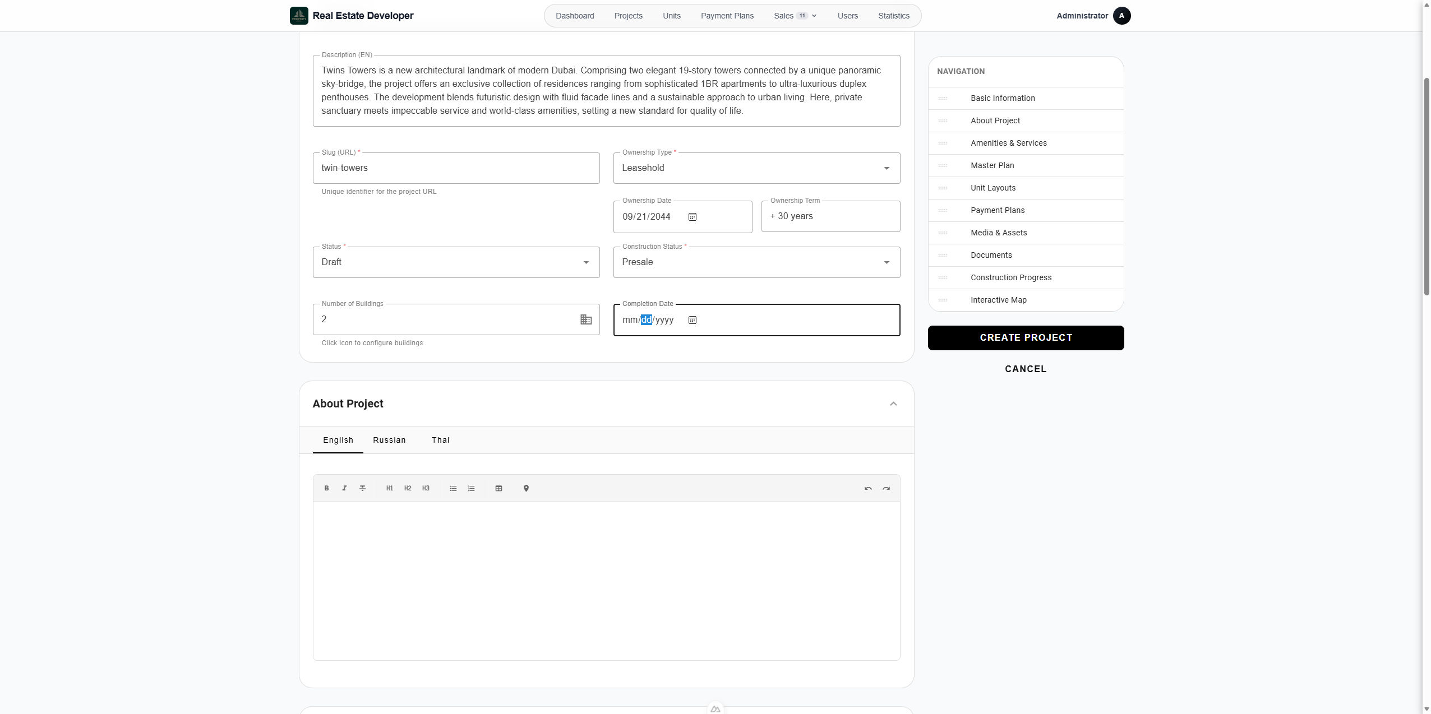Apply H2 heading style

click(408, 488)
